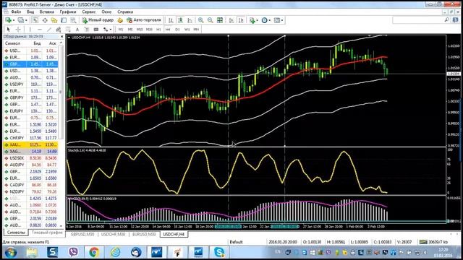Open the MetaEditor icon

[x=120, y=20]
